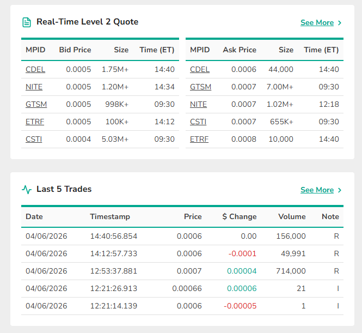Open See More link for Last 5 Trades
The image size is (362, 333).
317,190
